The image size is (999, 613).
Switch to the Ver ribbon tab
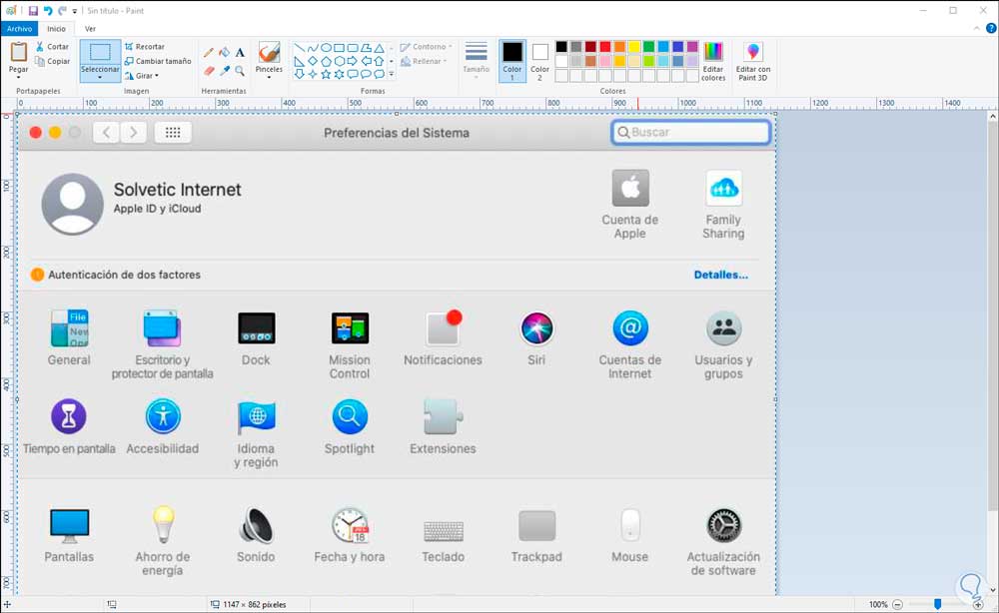(91, 29)
